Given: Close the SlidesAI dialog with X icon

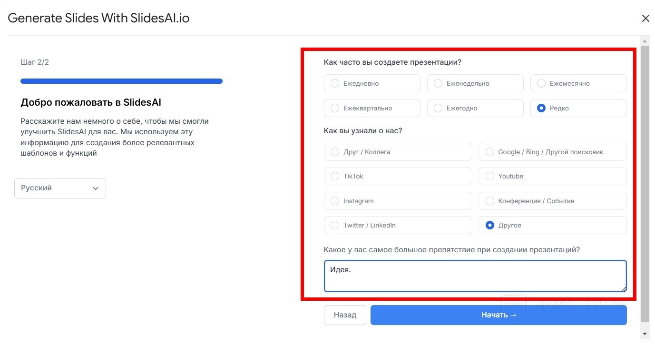Looking at the screenshot, I should [645, 19].
